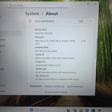This screenshot has height=112, width=112.
Task: Copy the device specifications
Action: click(80, 21)
